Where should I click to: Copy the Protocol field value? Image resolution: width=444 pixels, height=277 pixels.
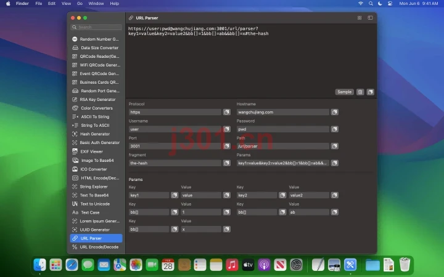(226, 112)
